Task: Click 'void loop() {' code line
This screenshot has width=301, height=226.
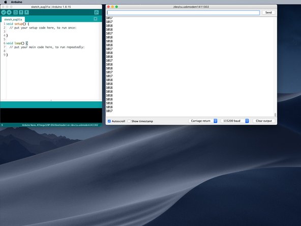Action: coord(17,43)
